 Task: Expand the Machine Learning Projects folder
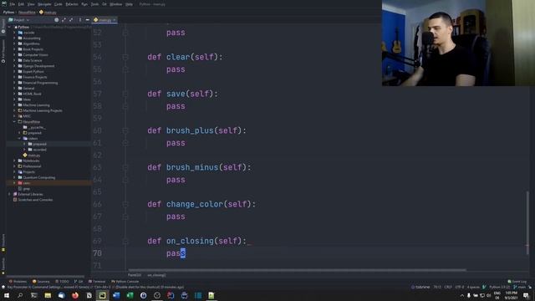tap(14, 110)
